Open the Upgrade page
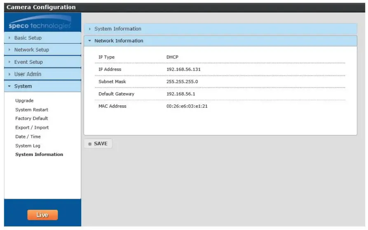The width and height of the screenshot is (368, 230). 24,100
